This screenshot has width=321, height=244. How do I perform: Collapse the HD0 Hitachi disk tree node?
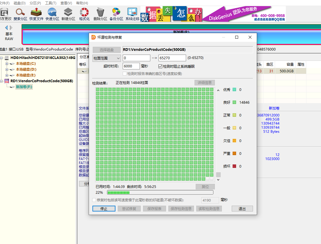[2, 58]
